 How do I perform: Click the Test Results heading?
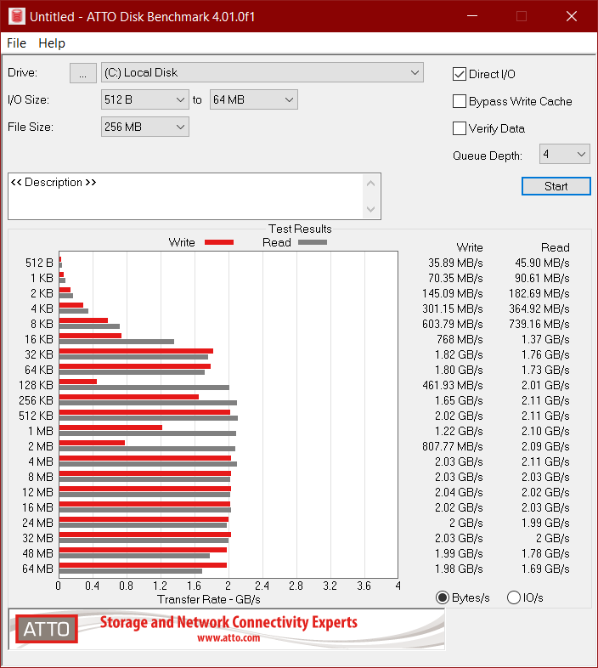(x=300, y=229)
